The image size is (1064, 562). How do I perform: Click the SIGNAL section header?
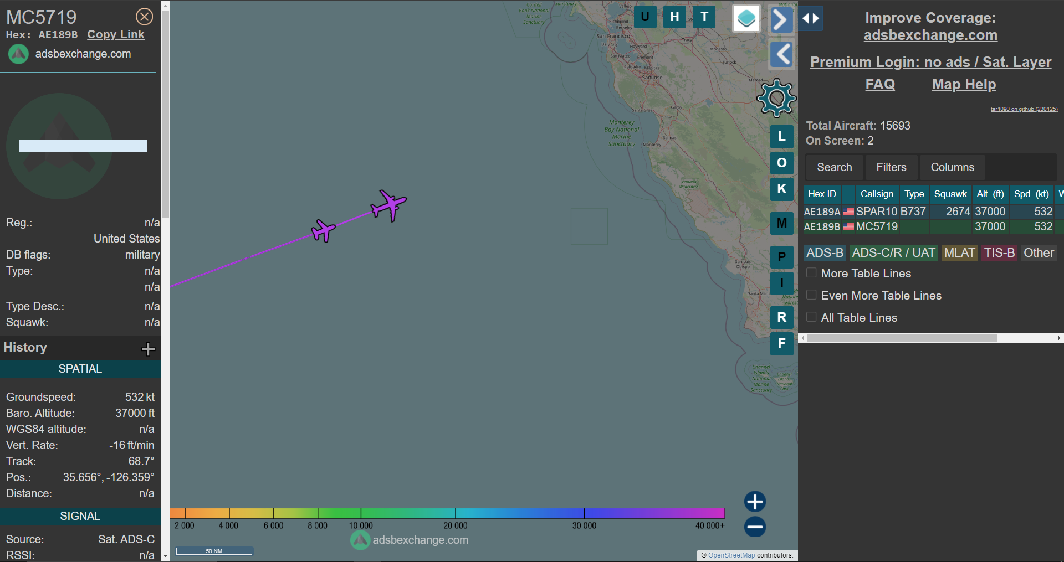tap(80, 516)
